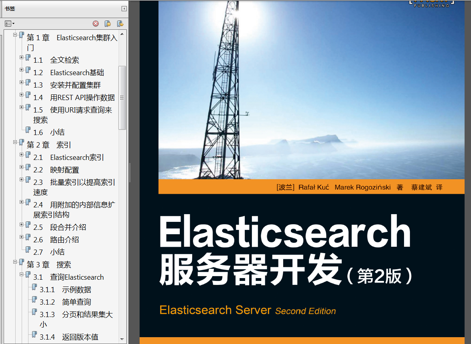Viewport: 471px width, 344px height.
Task: Jump to bookmark 2.2 映射配置
Action: click(56, 170)
